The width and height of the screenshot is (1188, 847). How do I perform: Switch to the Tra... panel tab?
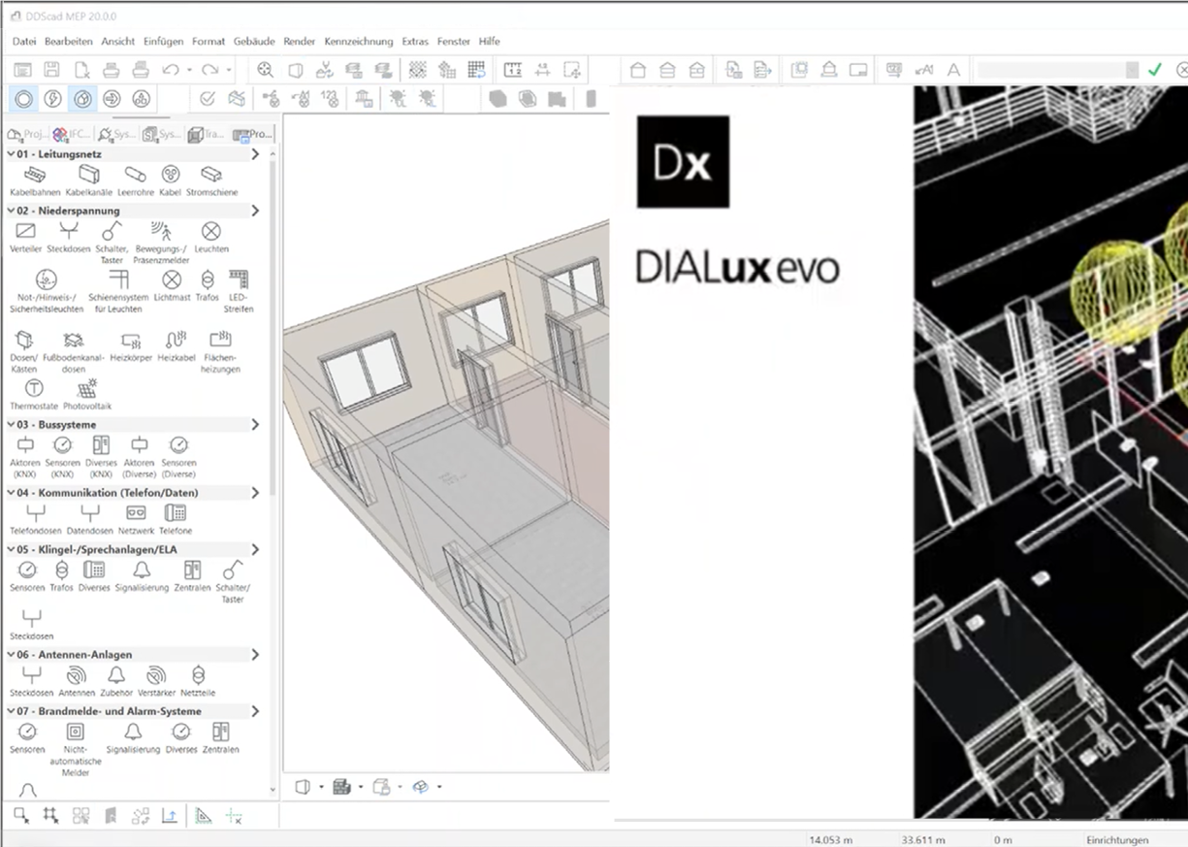[206, 134]
